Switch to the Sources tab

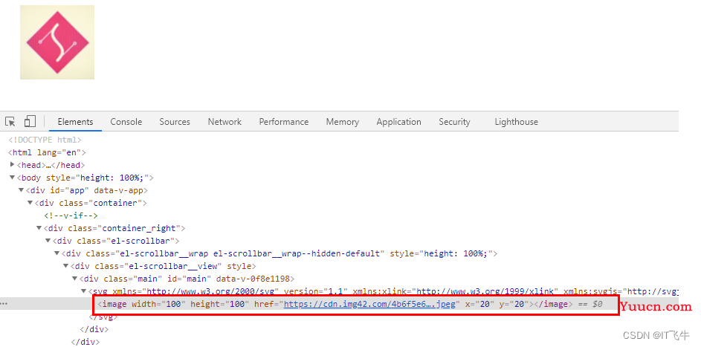pyautogui.click(x=175, y=121)
